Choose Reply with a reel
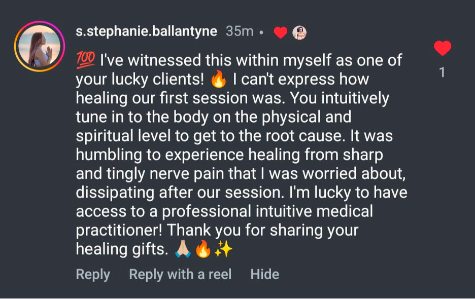 tap(180, 274)
